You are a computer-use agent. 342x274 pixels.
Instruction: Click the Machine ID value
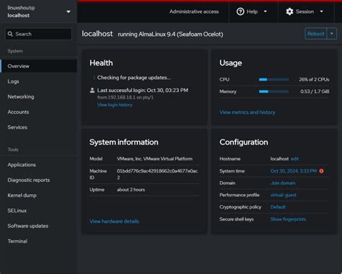click(157, 174)
